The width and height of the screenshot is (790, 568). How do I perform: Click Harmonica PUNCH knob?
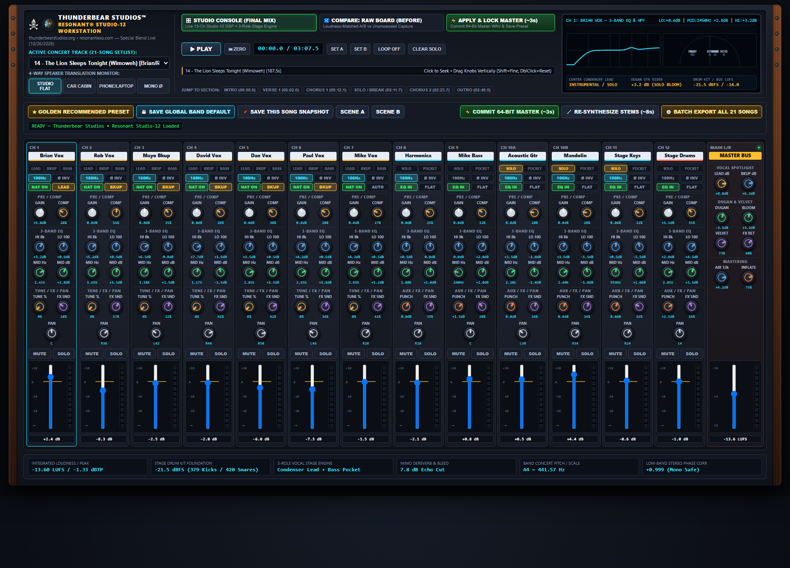pos(406,307)
